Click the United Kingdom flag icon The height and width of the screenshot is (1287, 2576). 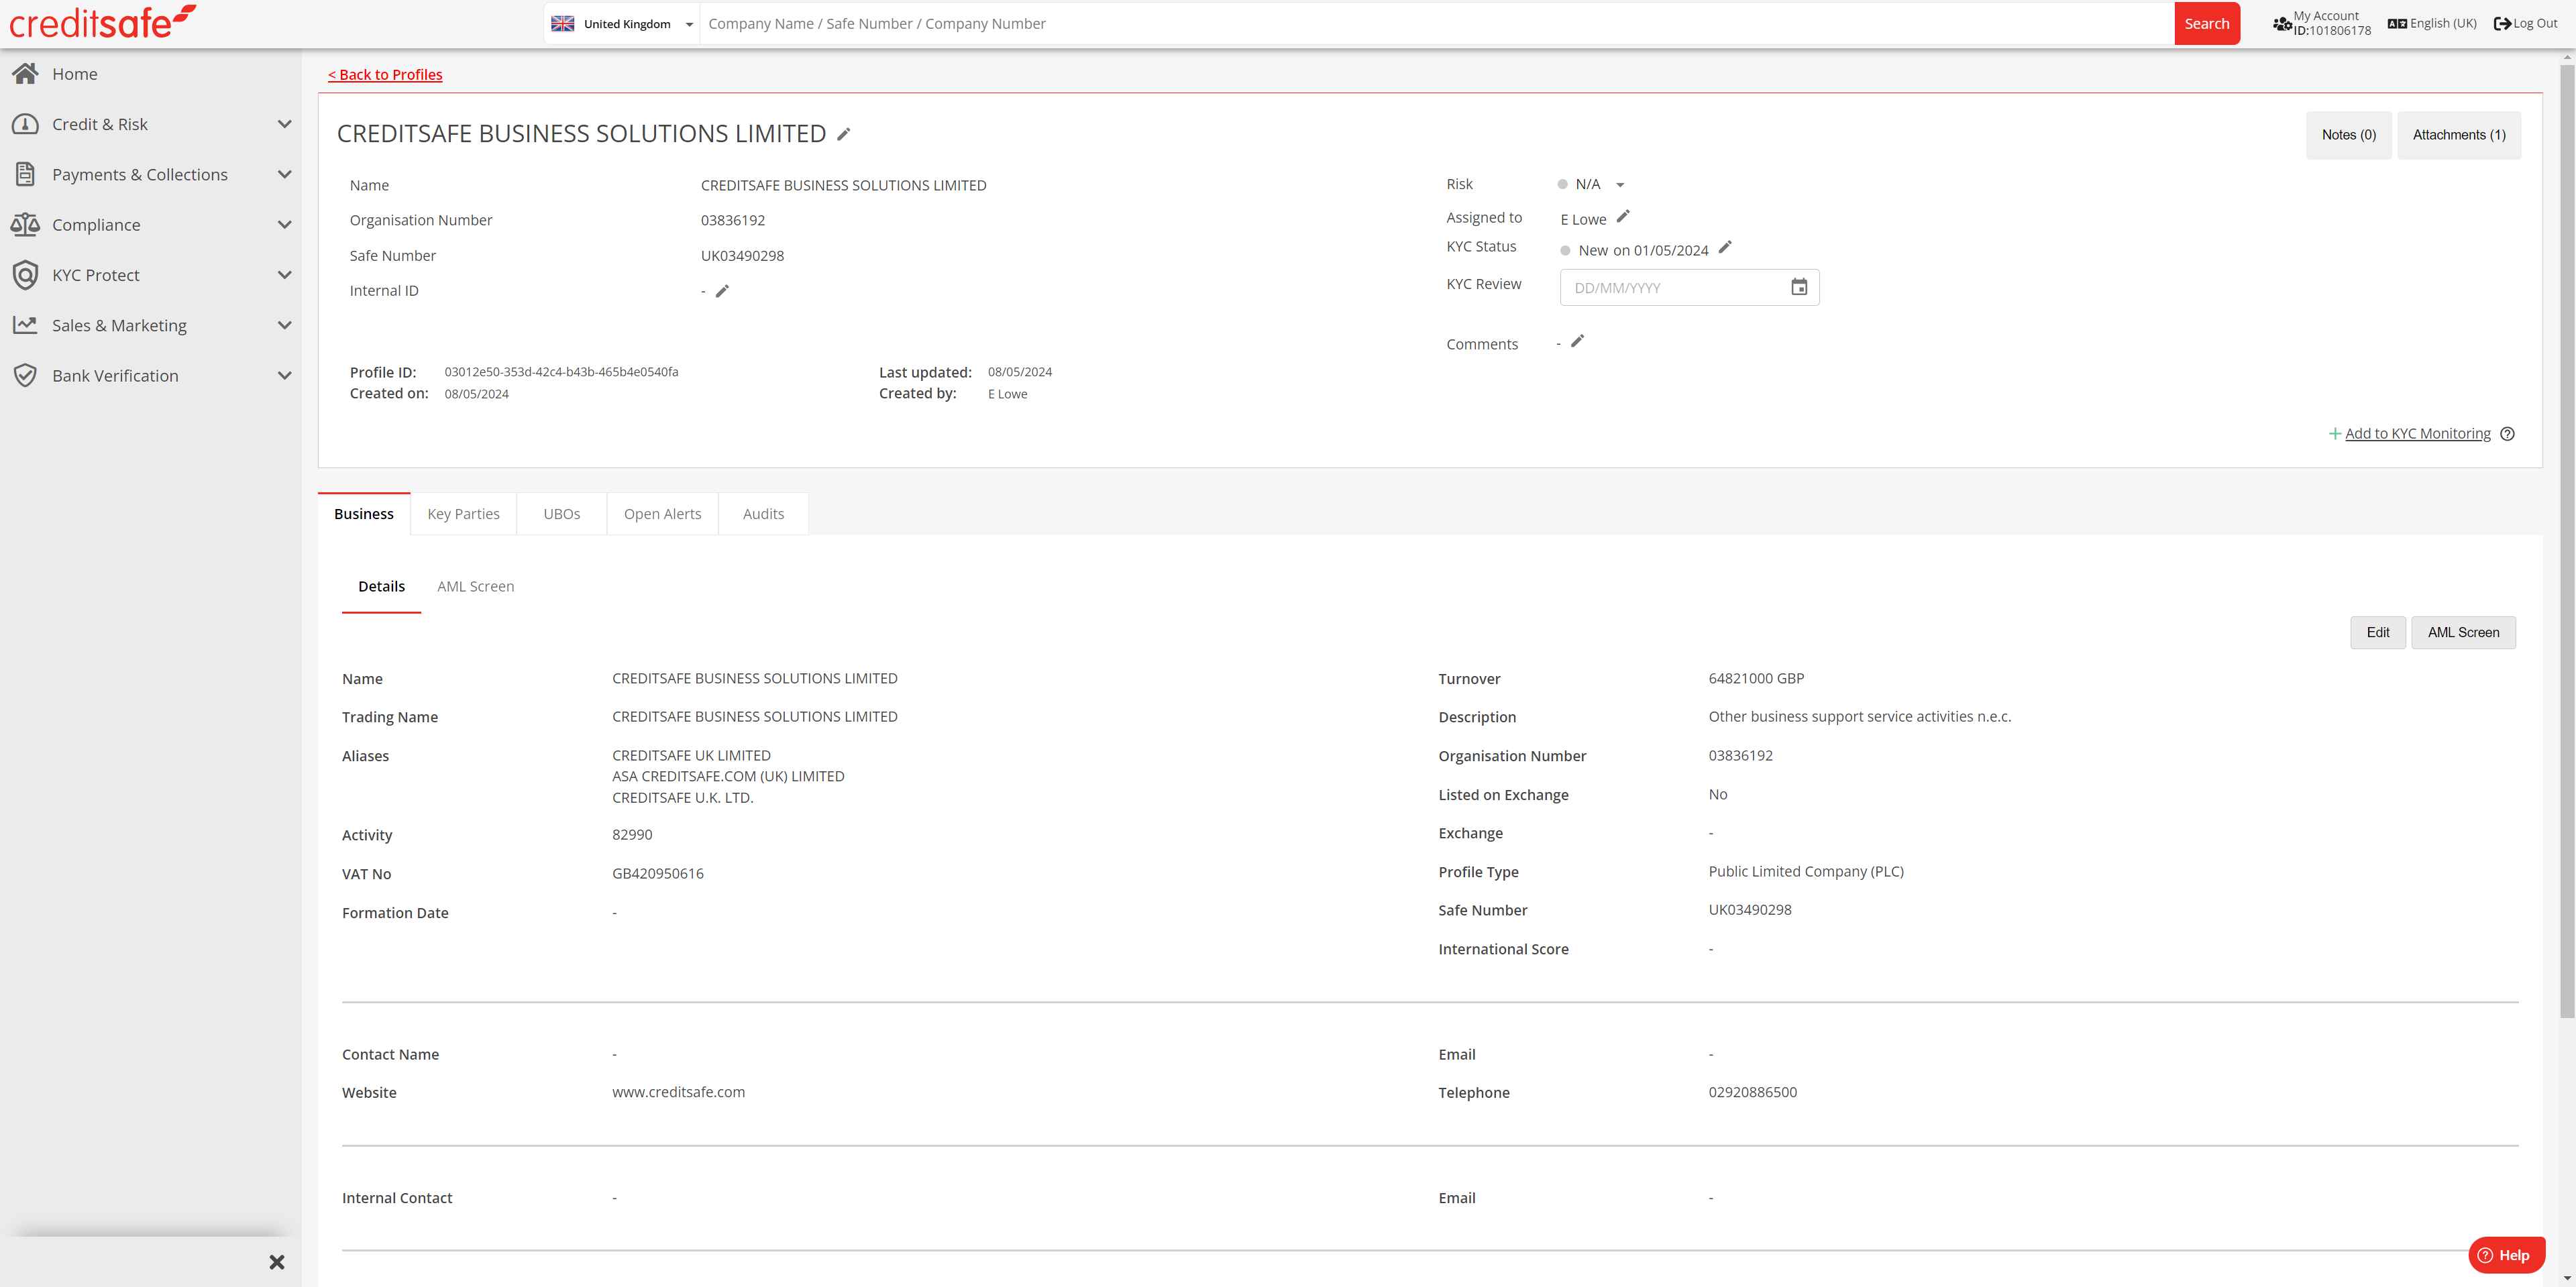point(563,23)
